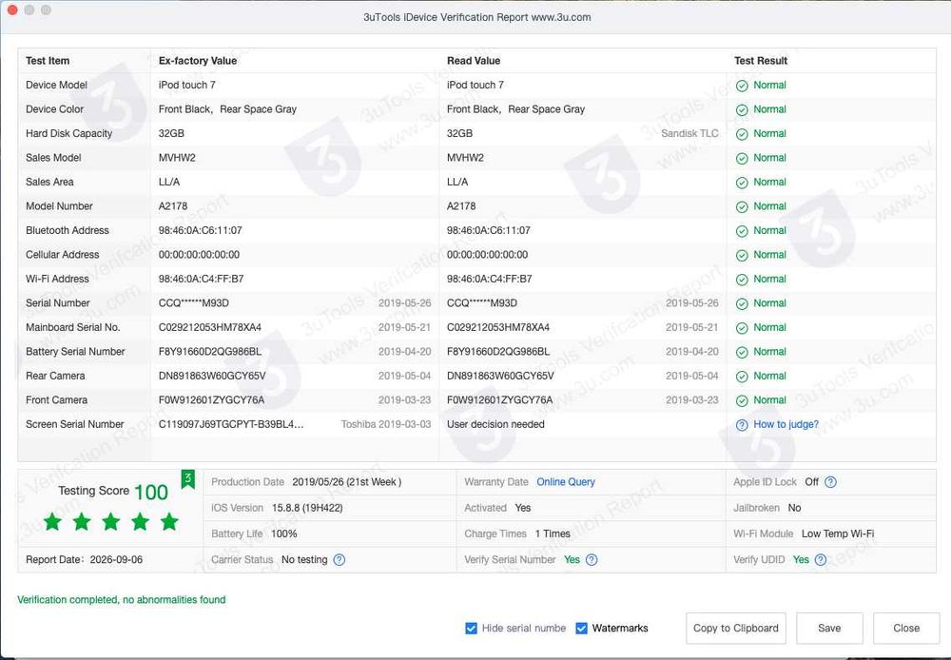Click screen serial number C119097J69TGCPYT-B39BL4...
Image resolution: width=951 pixels, height=660 pixels.
(231, 425)
